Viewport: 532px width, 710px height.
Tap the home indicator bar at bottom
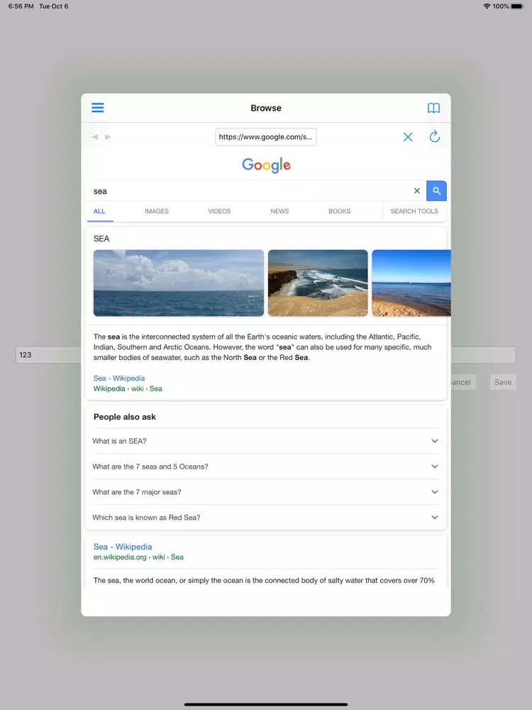[266, 704]
